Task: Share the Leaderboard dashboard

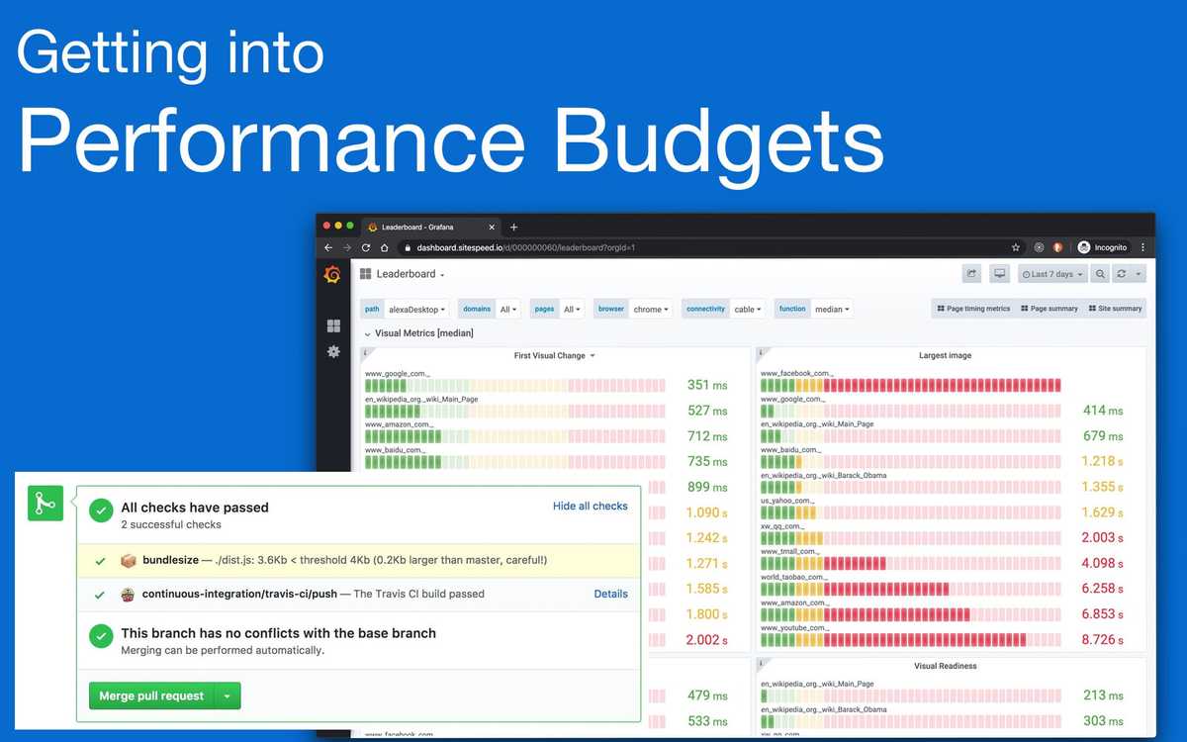Action: (971, 273)
